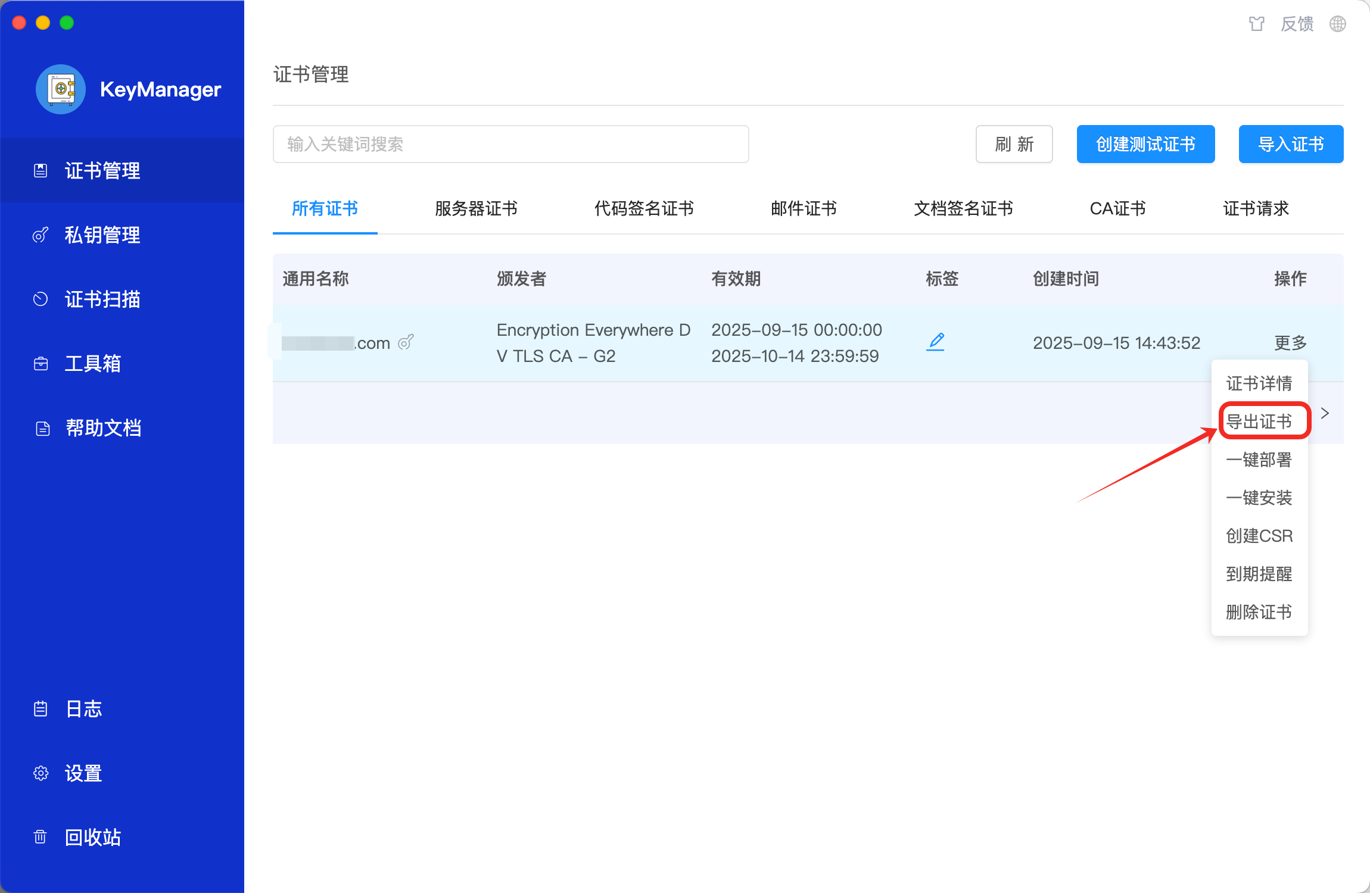This screenshot has width=1370, height=893.
Task: Open 证书扫描 in the sidebar
Action: pyautogui.click(x=102, y=299)
